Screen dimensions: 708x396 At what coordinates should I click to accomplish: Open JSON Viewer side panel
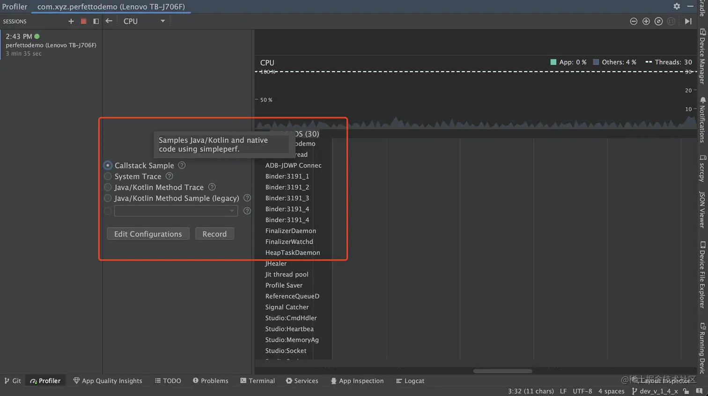[x=702, y=209]
